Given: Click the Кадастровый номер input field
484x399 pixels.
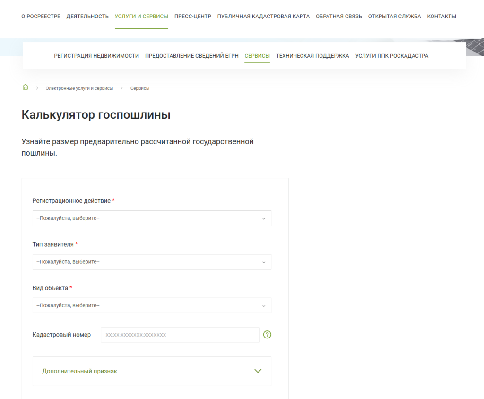Looking at the screenshot, I should (180, 335).
